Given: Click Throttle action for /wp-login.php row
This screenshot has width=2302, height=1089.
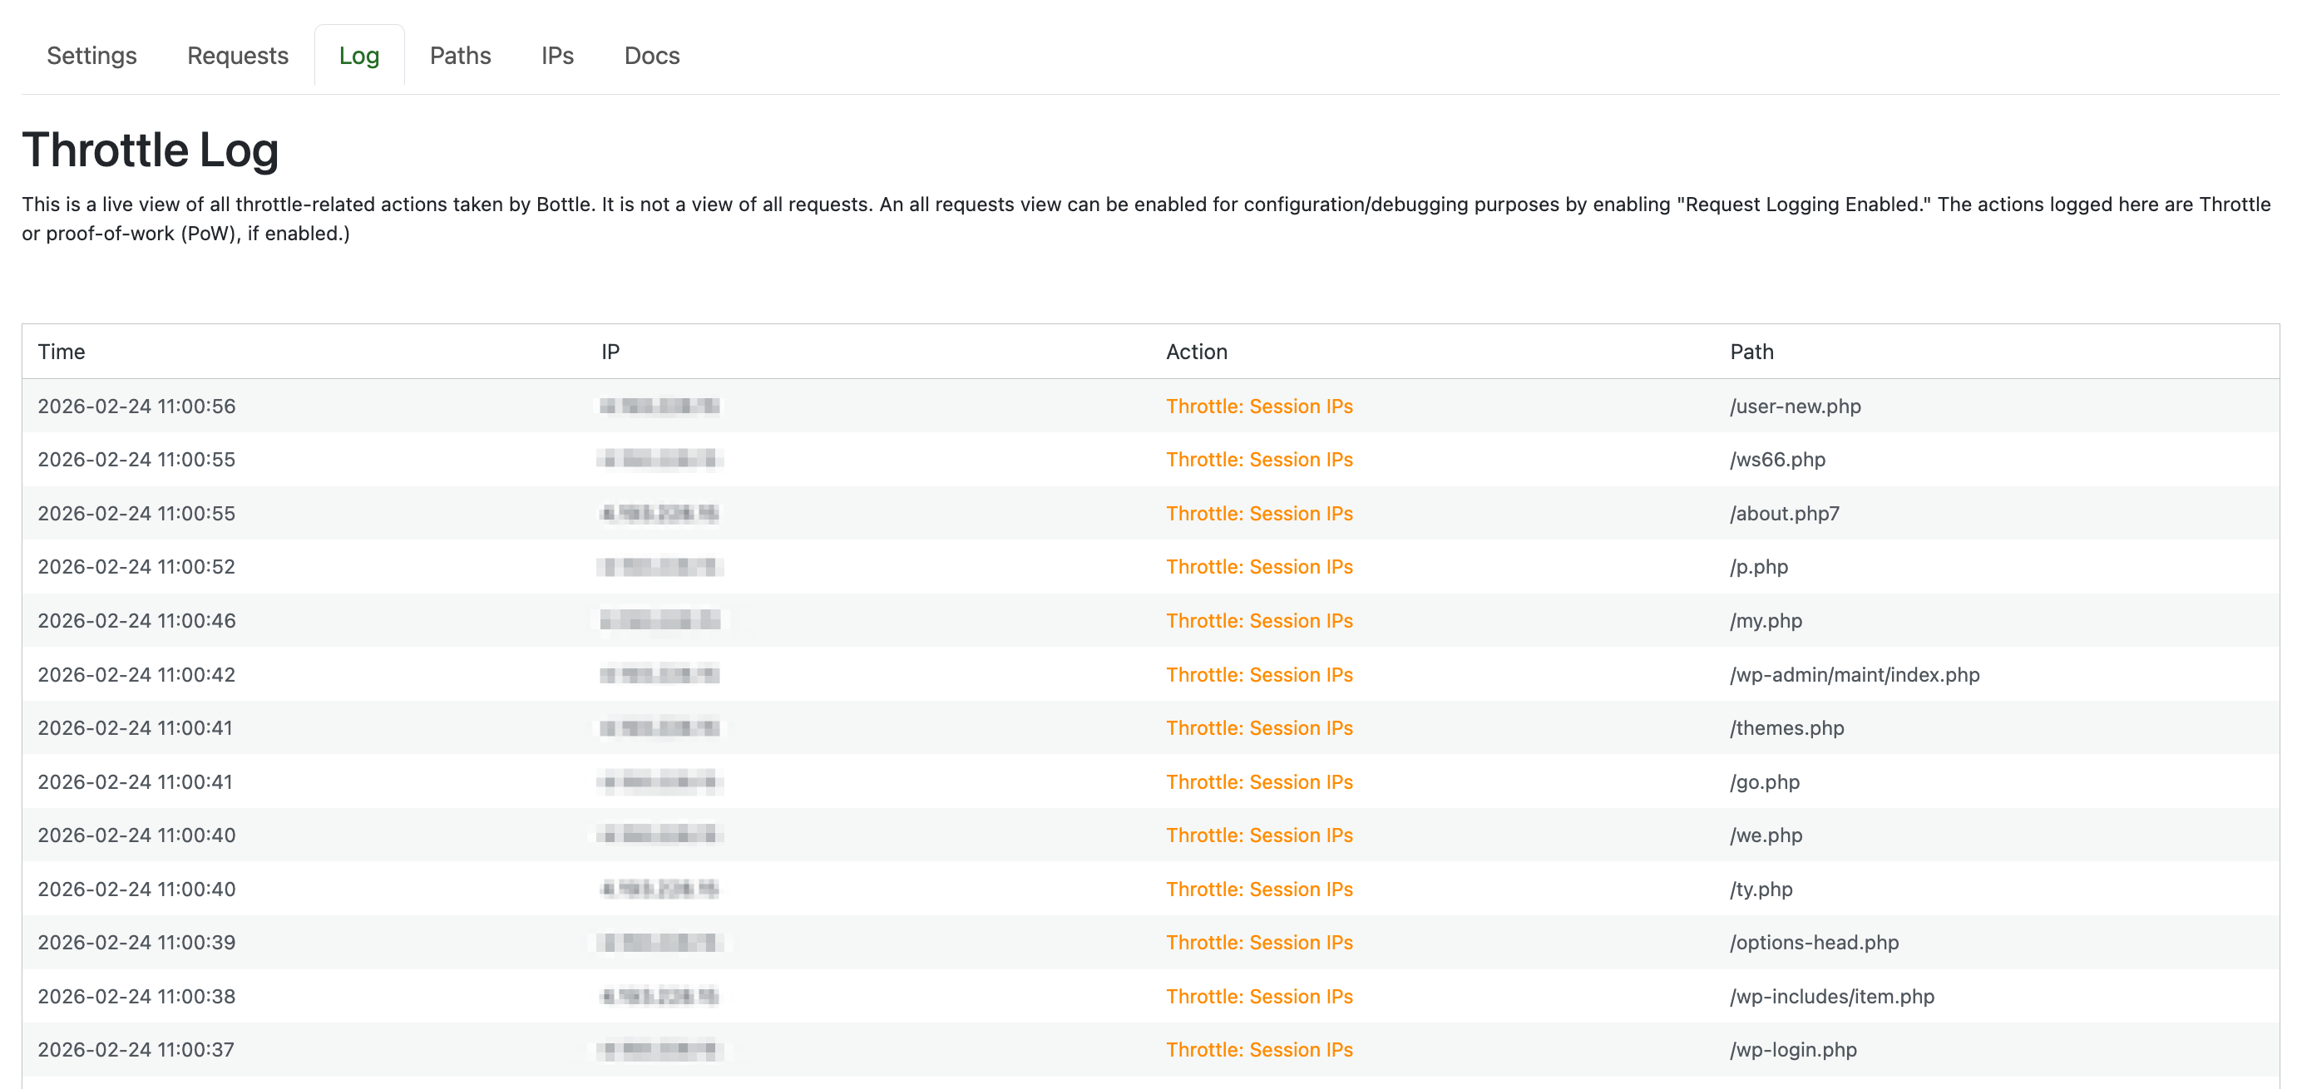Looking at the screenshot, I should (x=1259, y=1050).
